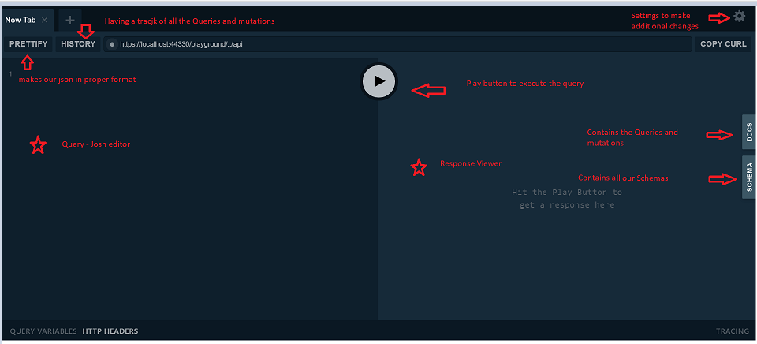Screen dimensions: 757x344
Task: Open the HISTORY panel
Action: pyautogui.click(x=78, y=44)
